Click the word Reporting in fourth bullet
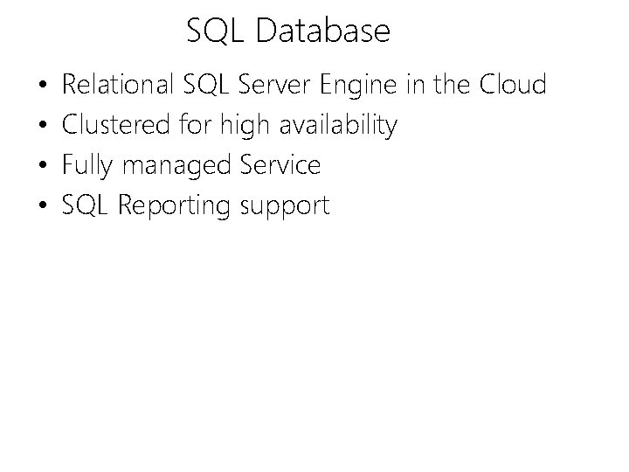629x472 pixels. click(x=174, y=206)
